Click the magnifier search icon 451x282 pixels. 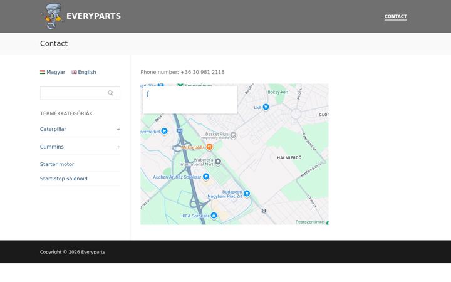111,93
